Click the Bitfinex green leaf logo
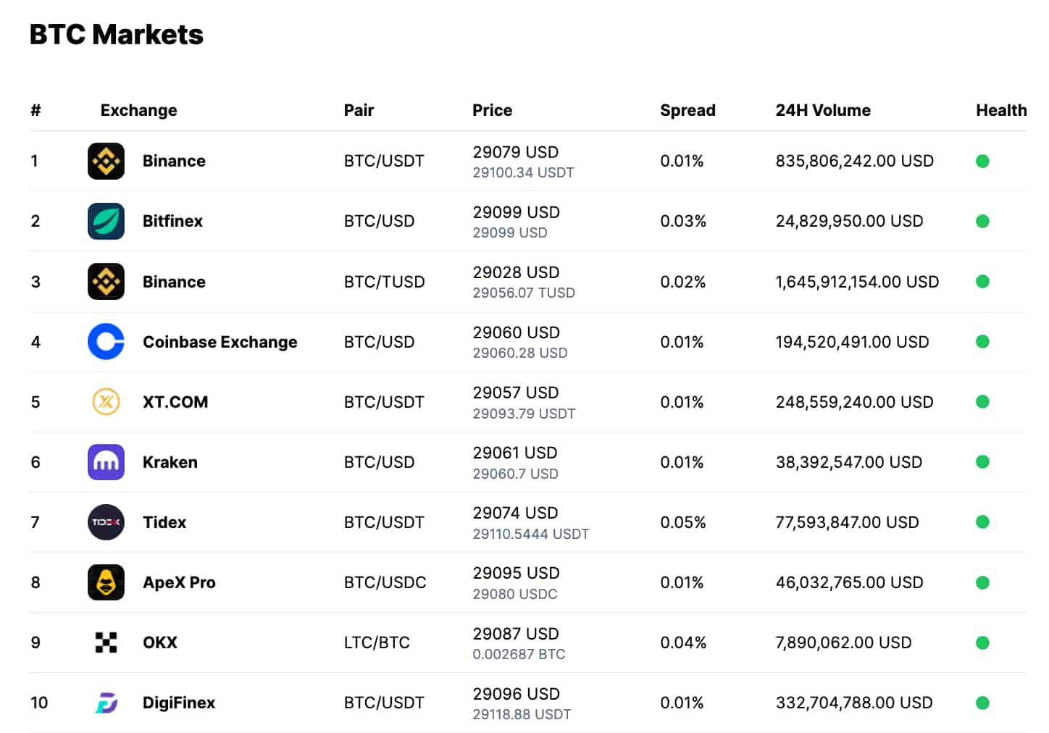Screen dimensions: 1049x733 [106, 221]
